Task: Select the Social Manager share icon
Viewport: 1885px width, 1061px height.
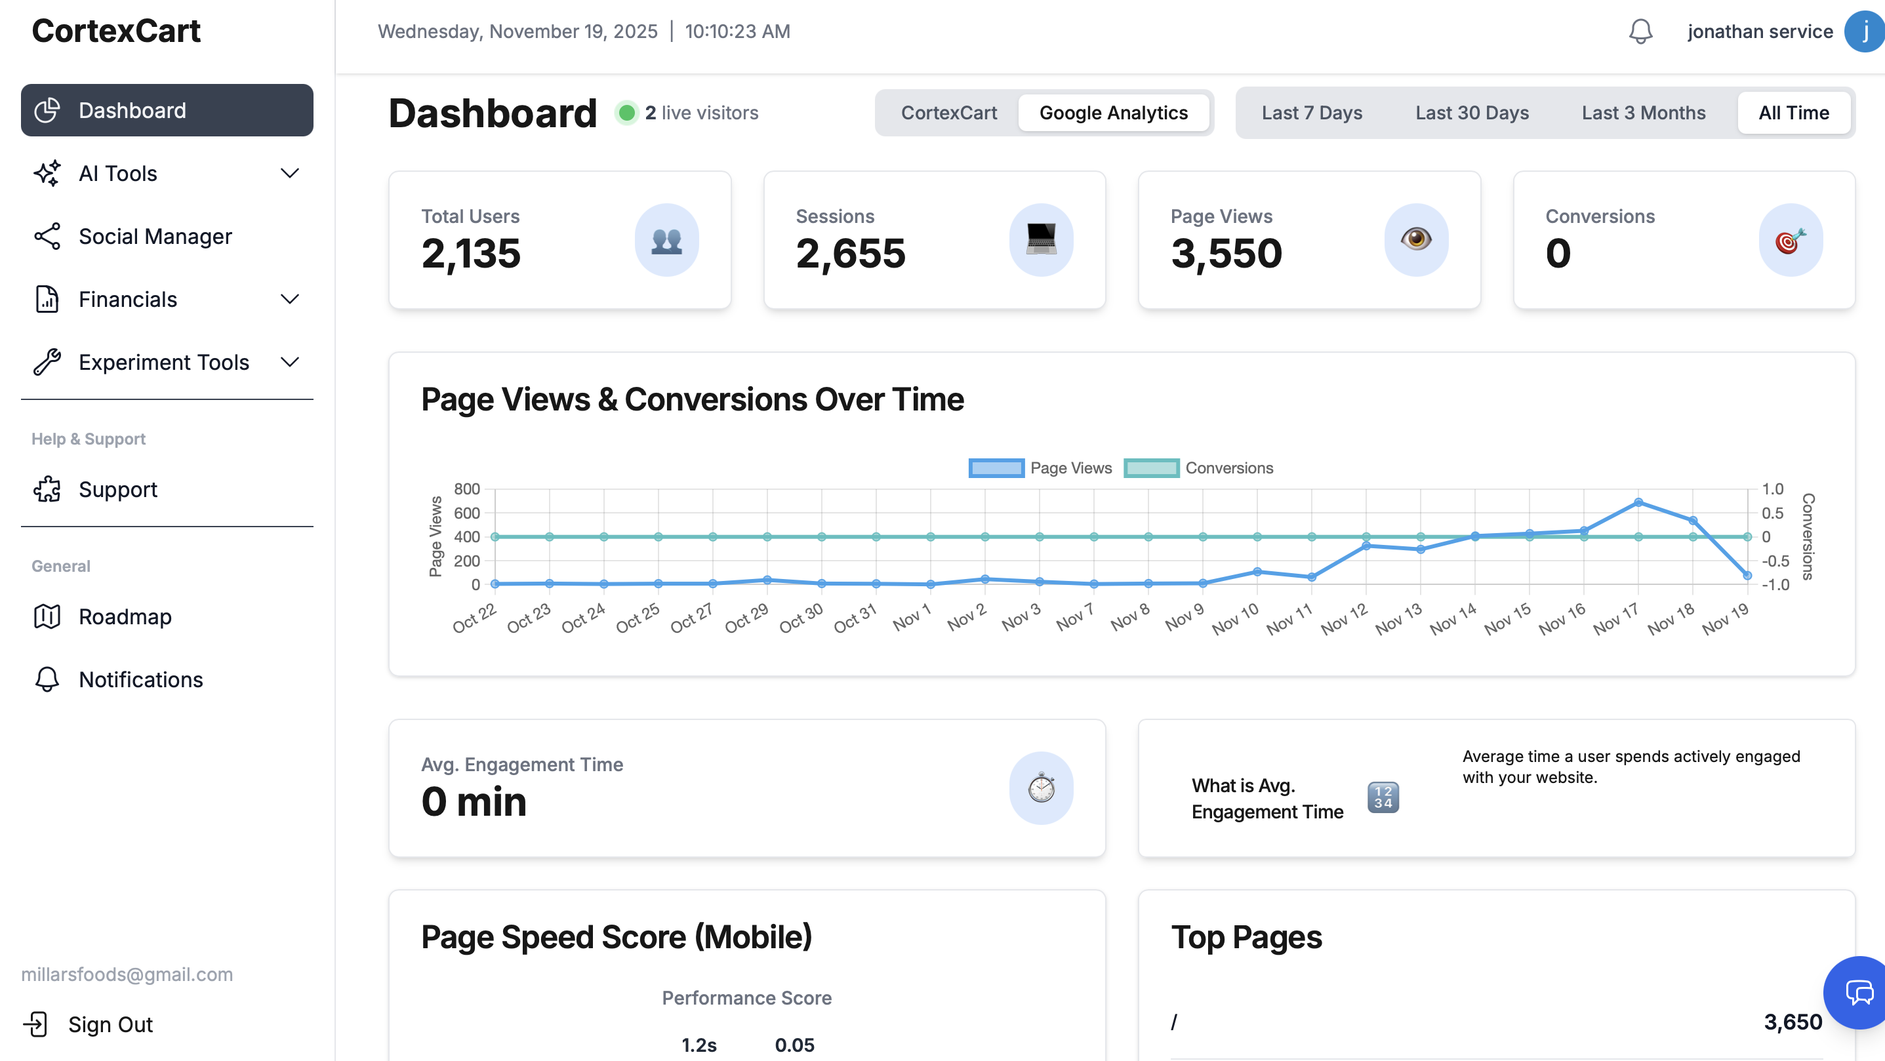Action: click(x=47, y=235)
